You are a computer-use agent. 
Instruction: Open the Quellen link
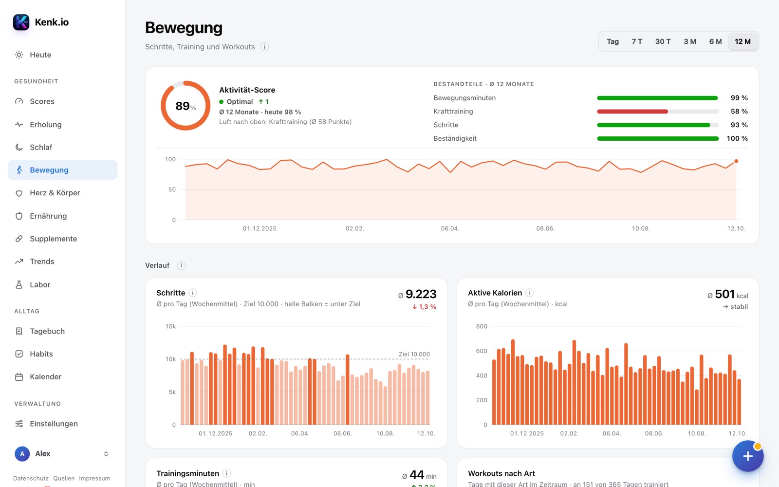[64, 479]
